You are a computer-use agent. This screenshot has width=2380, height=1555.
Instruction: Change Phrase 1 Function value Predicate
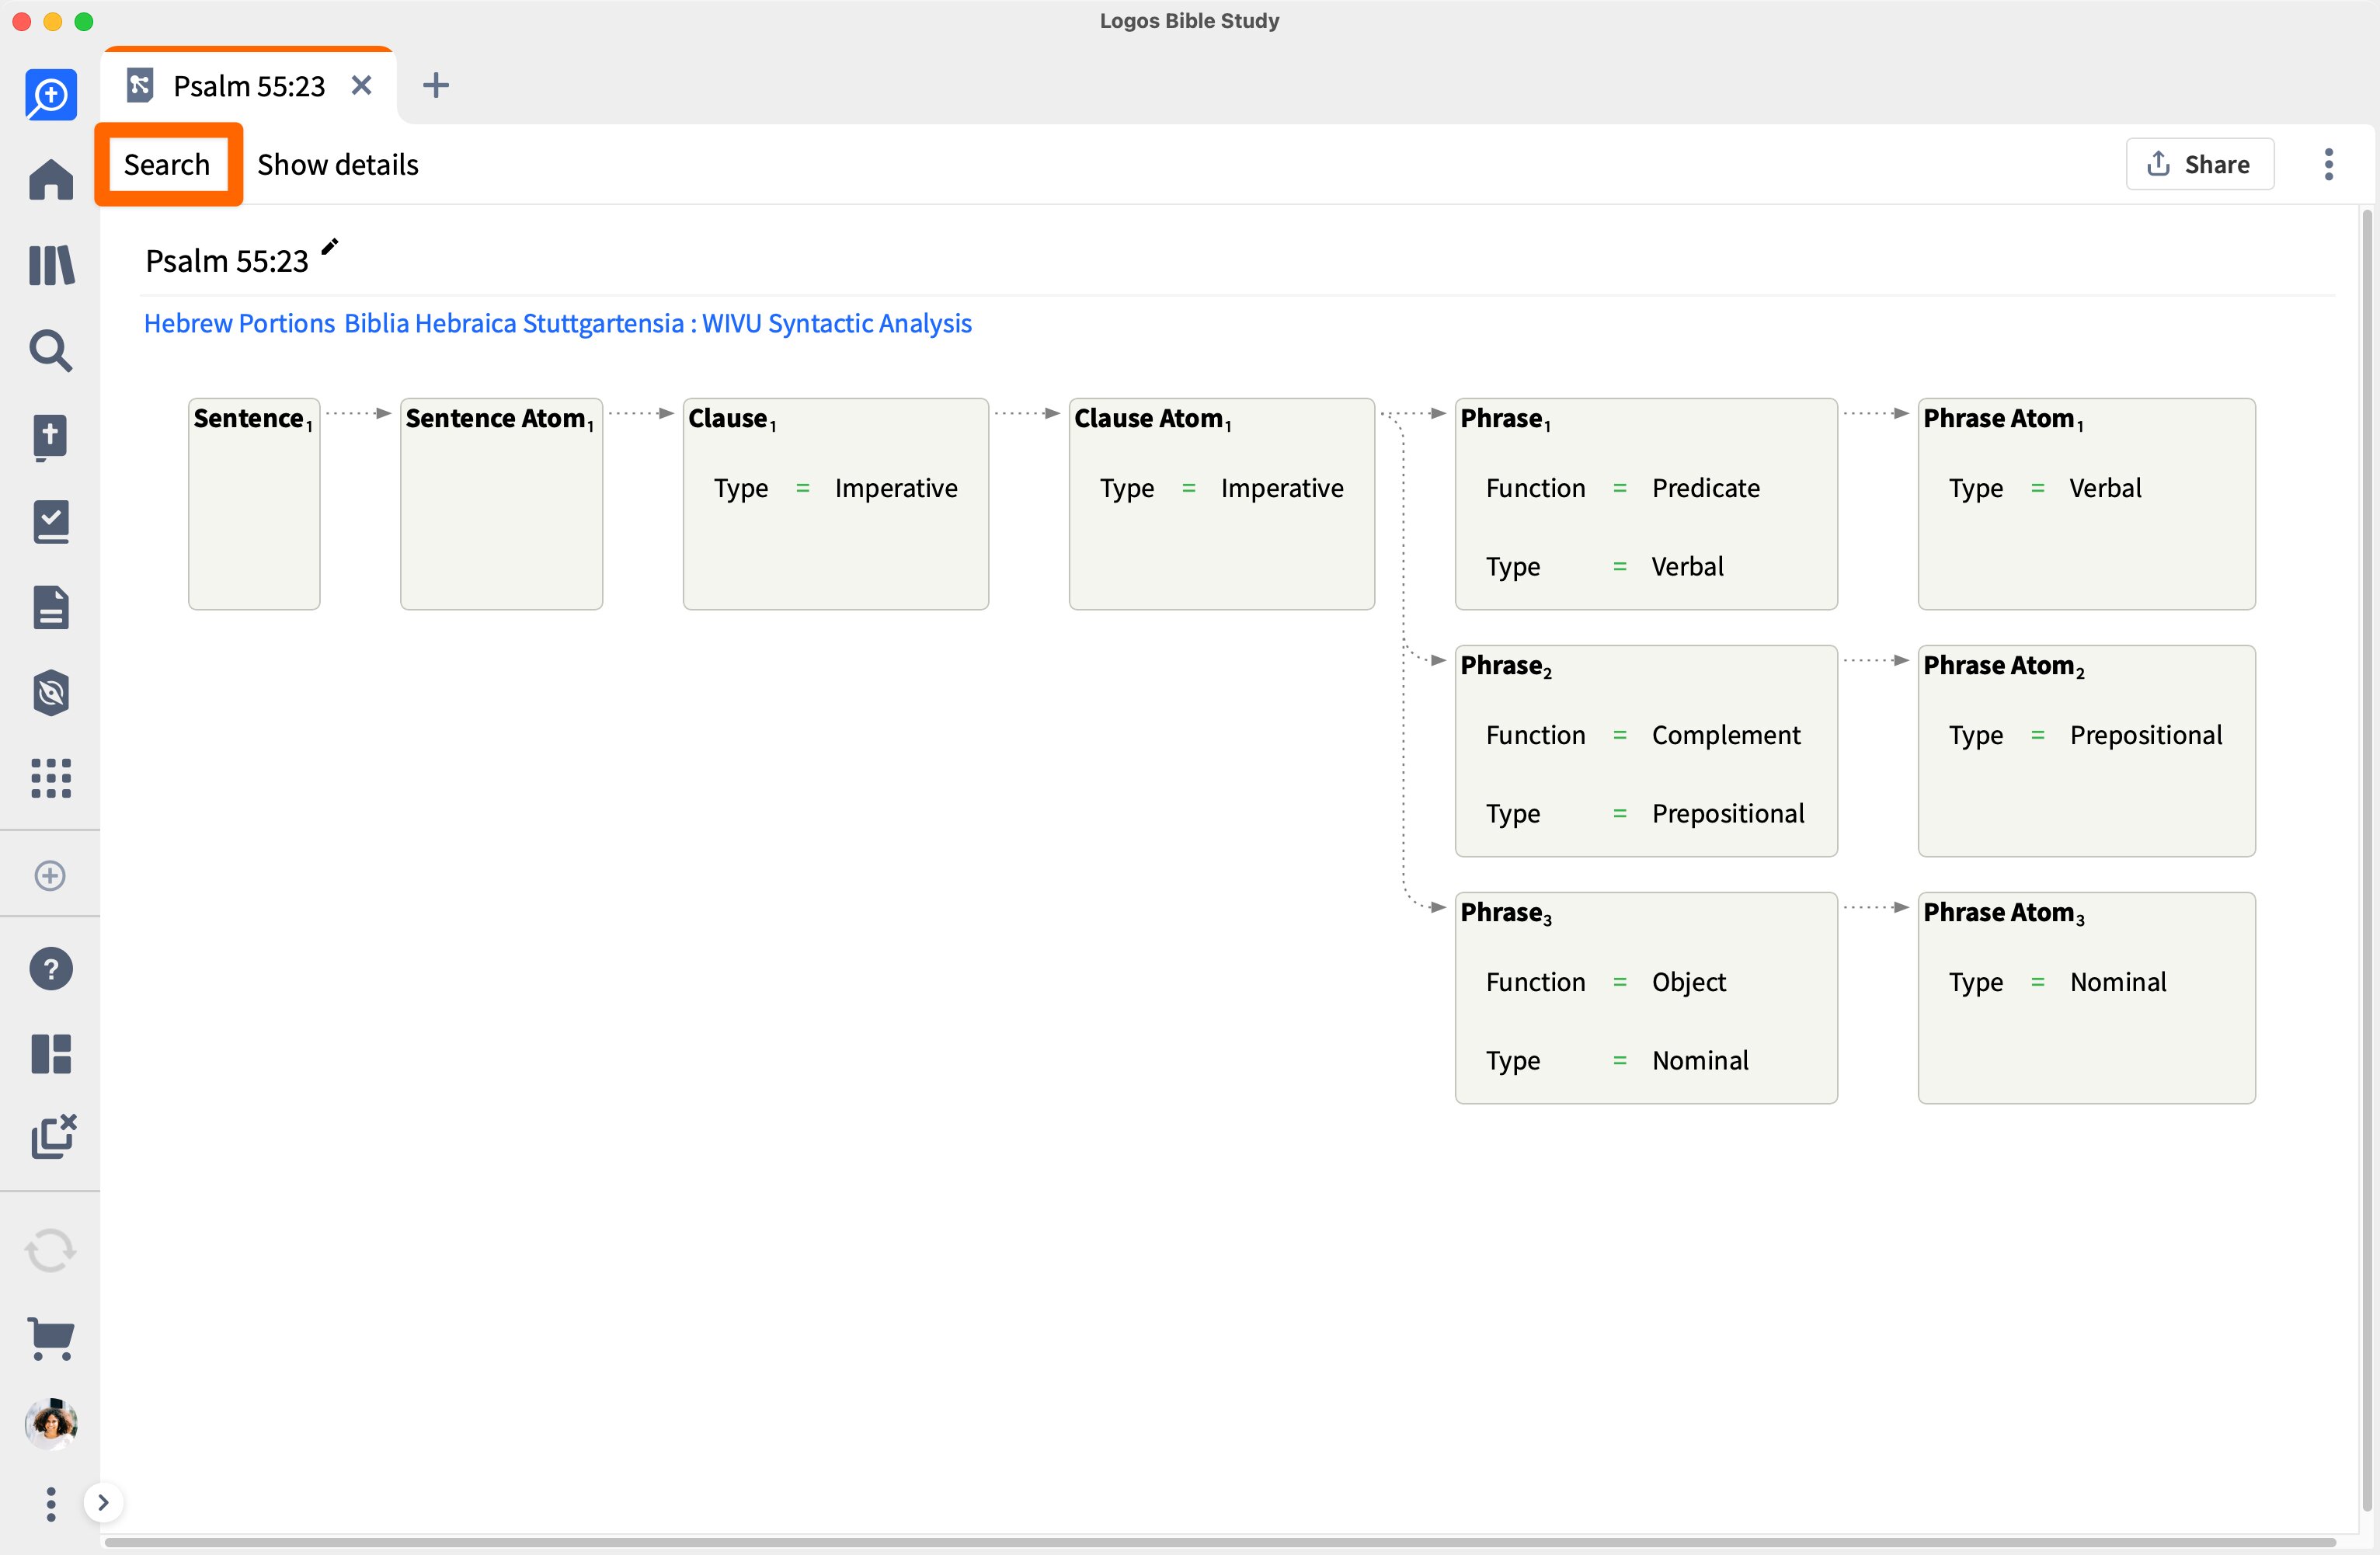tap(1706, 488)
